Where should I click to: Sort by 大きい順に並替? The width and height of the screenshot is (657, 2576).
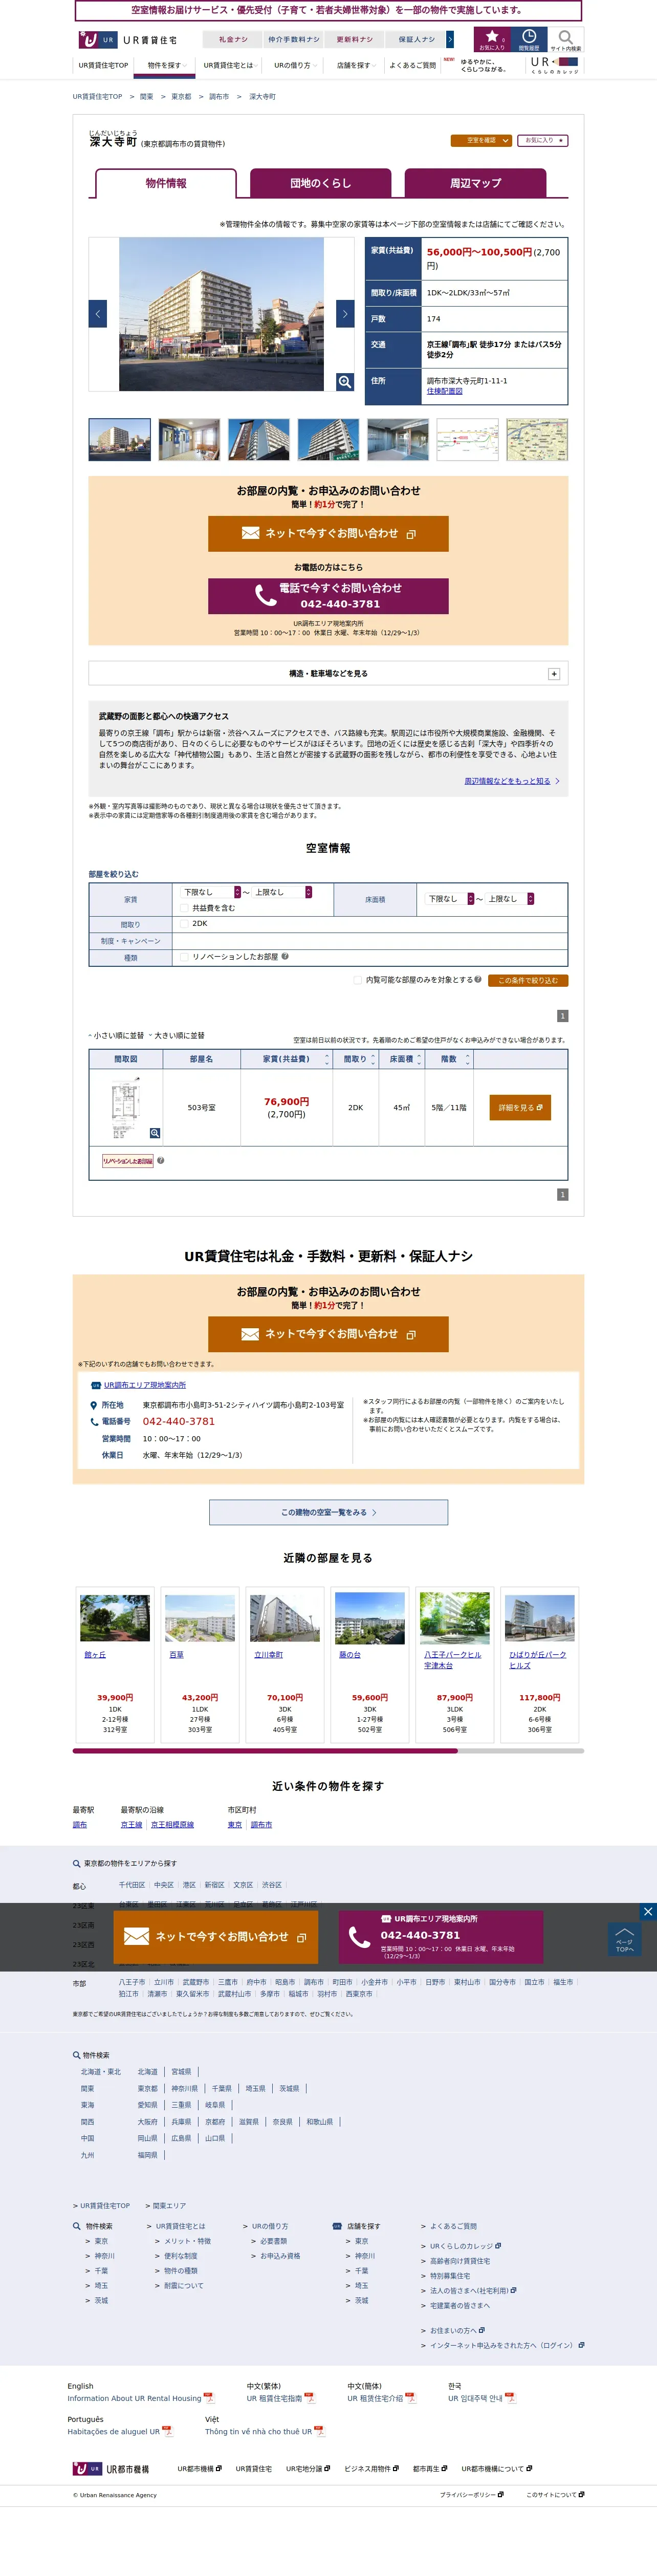coord(177,1035)
